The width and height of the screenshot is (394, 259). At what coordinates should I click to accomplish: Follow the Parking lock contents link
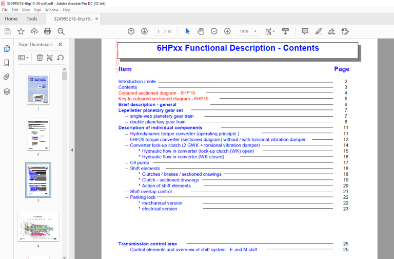[143, 197]
